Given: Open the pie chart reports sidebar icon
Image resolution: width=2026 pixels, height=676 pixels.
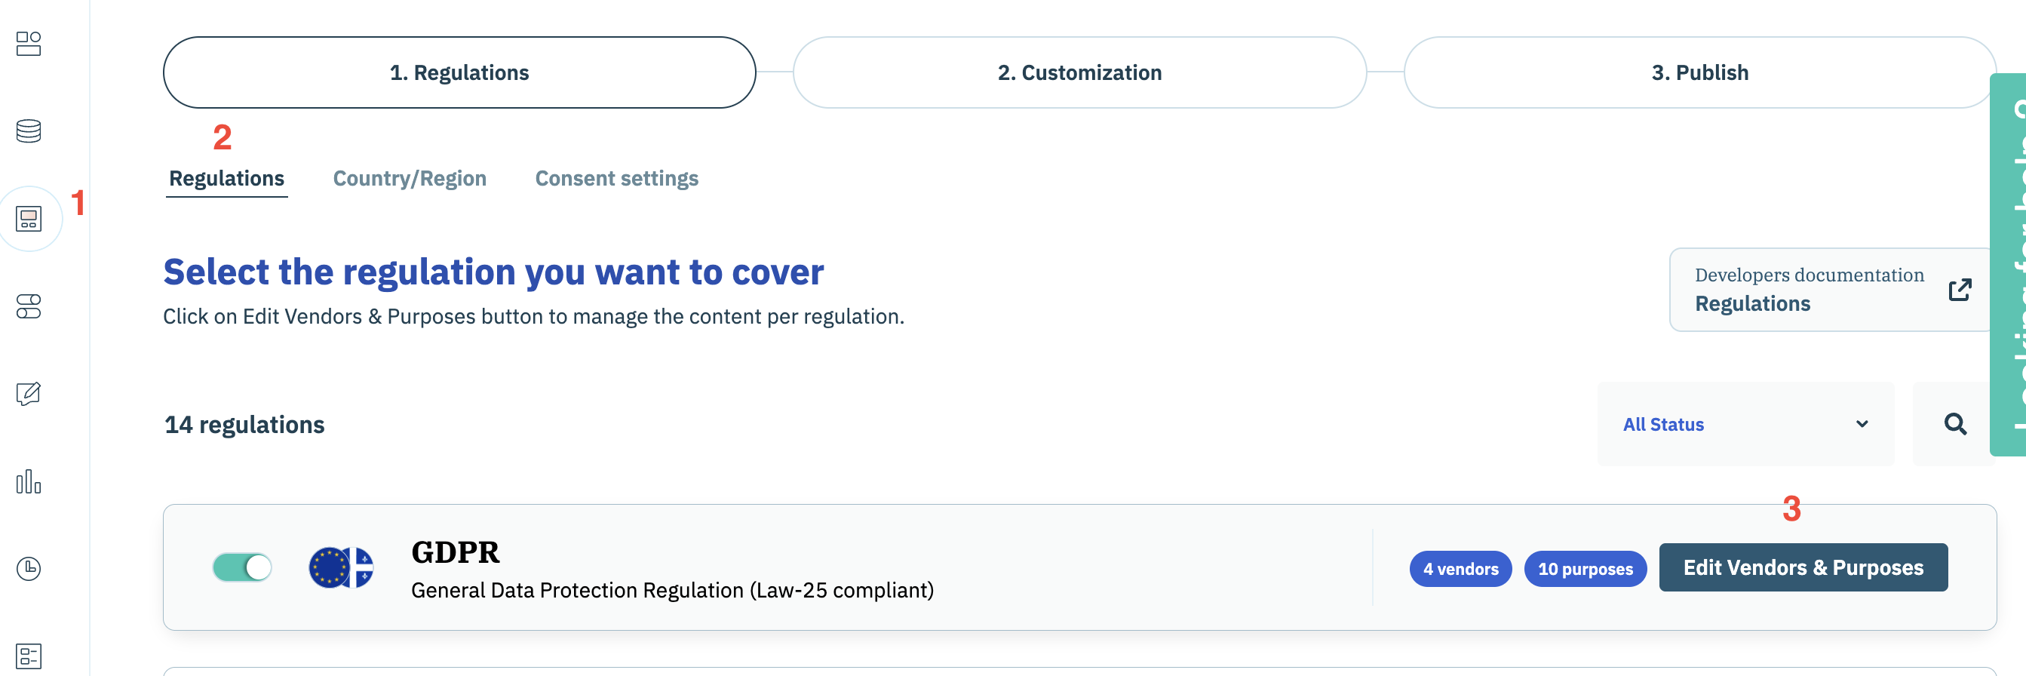Looking at the screenshot, I should 29,568.
